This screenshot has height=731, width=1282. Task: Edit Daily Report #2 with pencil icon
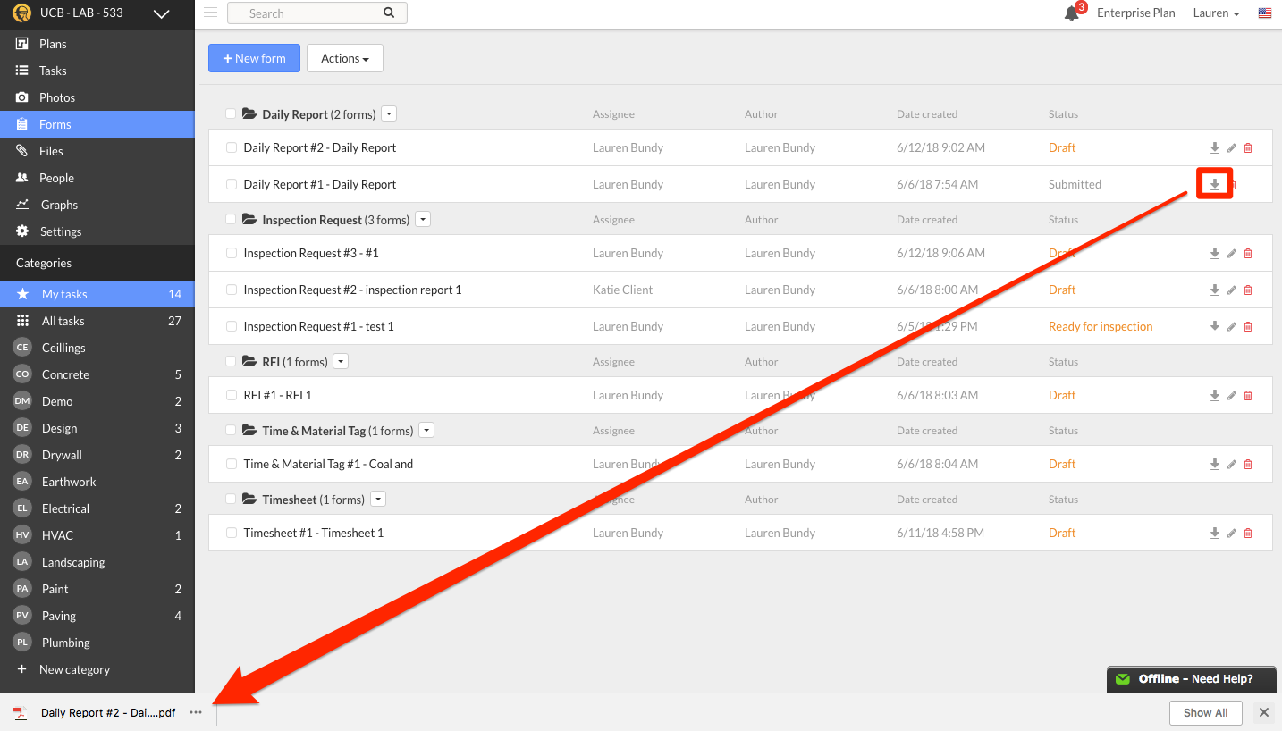click(1232, 148)
